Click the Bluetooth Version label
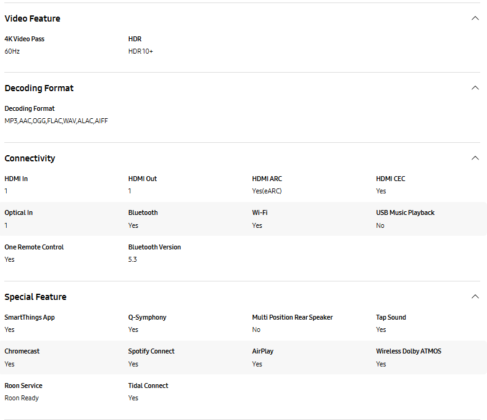Screen dimensions: 487x420 pyautogui.click(x=154, y=247)
